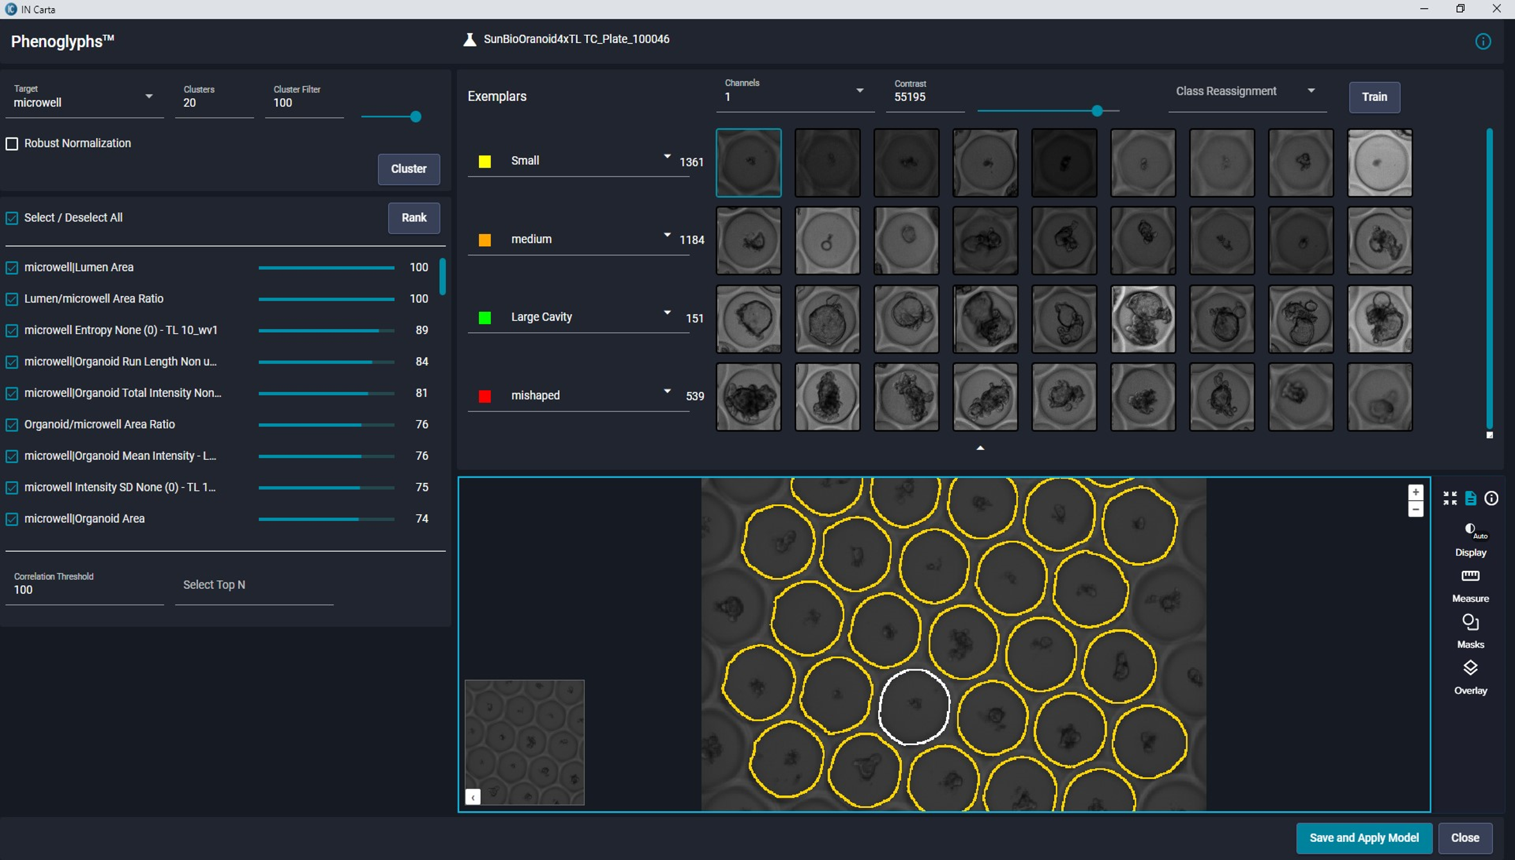Click the Close button at bottom

tap(1465, 838)
